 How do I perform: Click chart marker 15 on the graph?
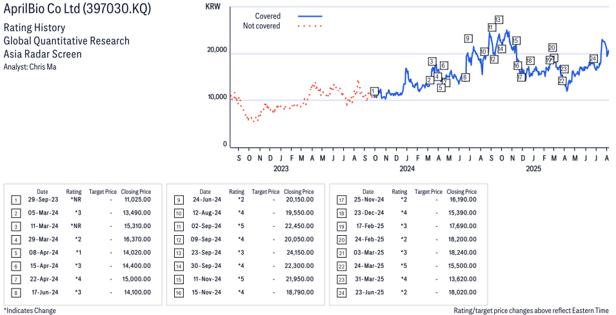click(x=516, y=41)
